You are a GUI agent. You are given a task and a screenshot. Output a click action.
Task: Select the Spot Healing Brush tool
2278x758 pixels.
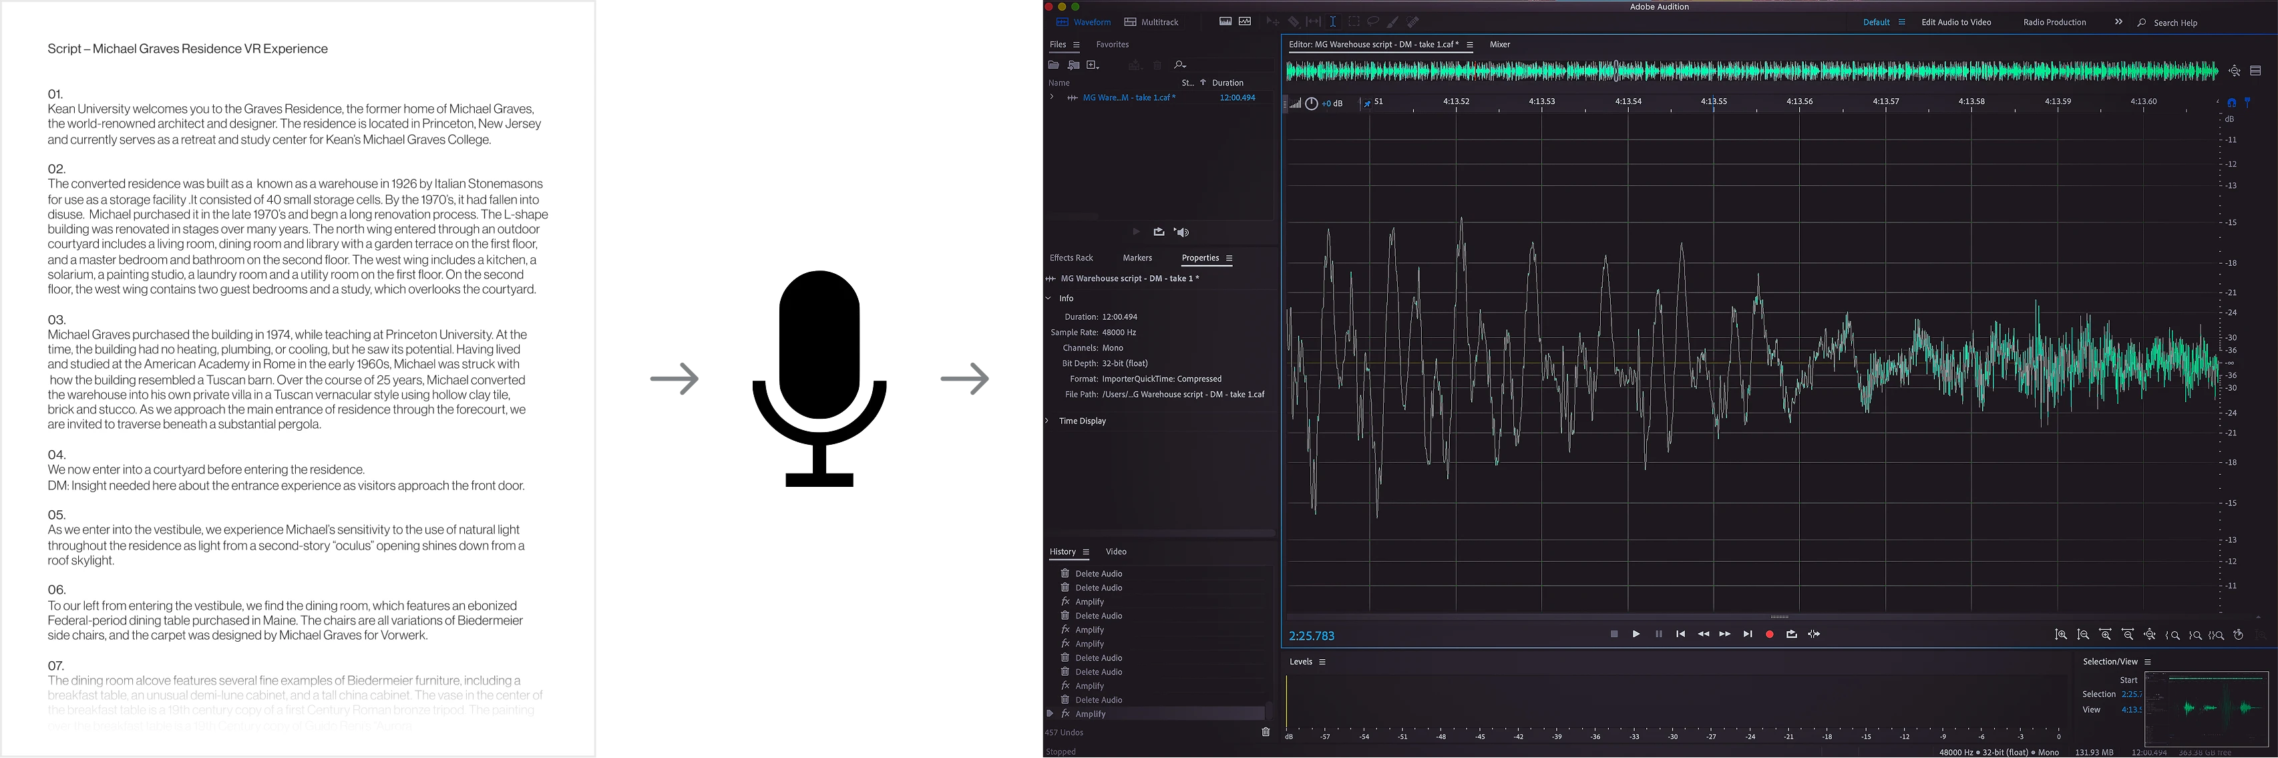(1413, 22)
